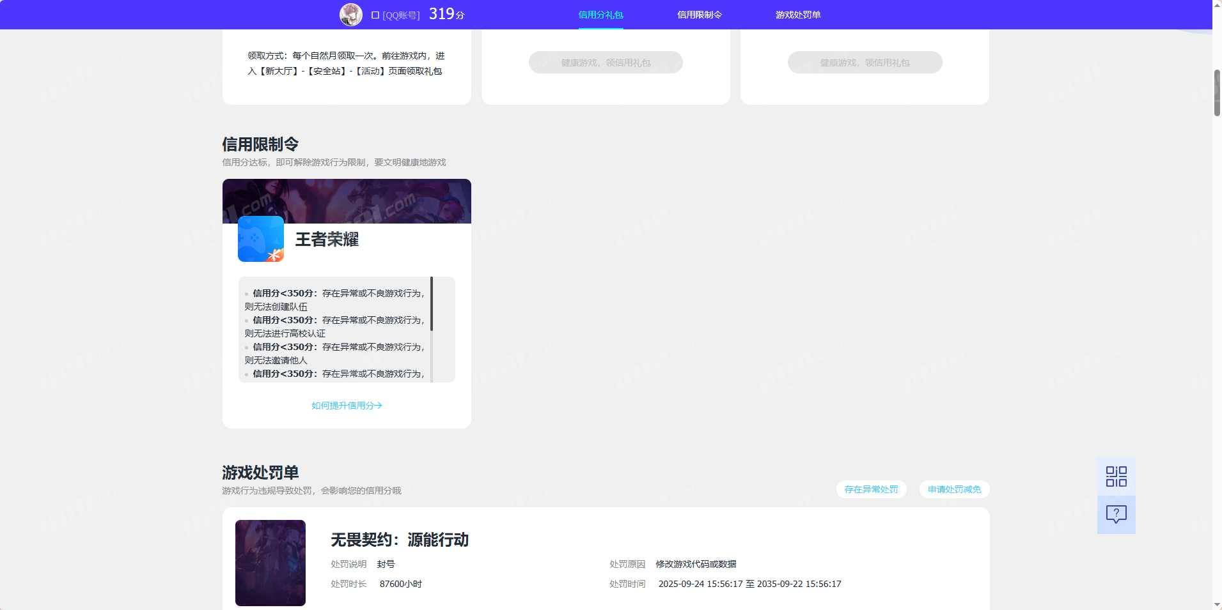Viewport: 1222px width, 610px height.
Task: Click the 87600小时 duration value
Action: coord(401,584)
